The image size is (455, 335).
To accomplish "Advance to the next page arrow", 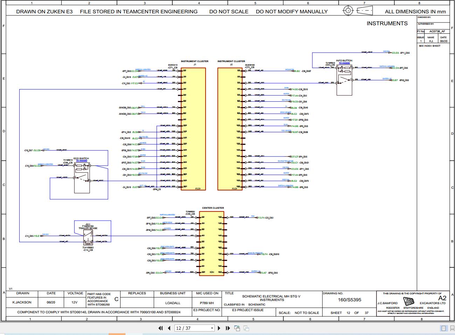I will point(219,328).
